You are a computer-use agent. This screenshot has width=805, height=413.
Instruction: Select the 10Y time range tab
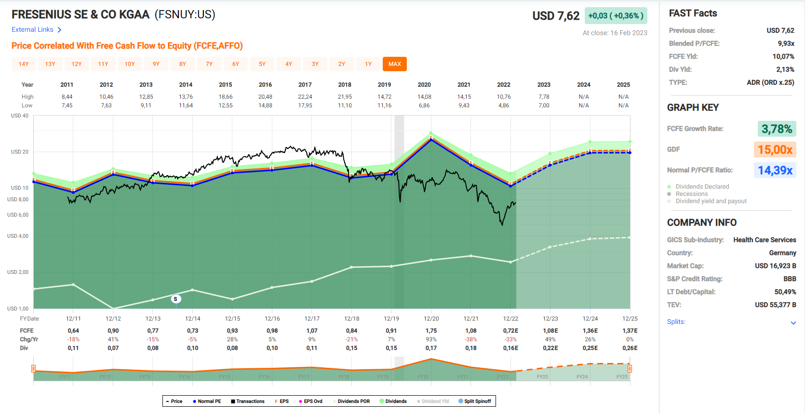[x=130, y=64]
